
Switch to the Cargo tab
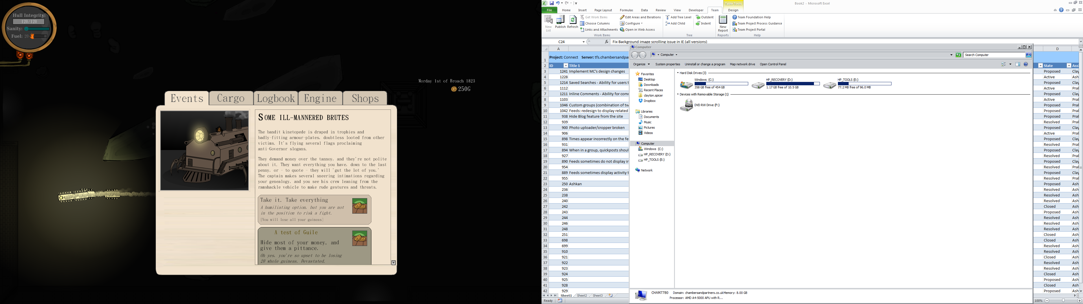pyautogui.click(x=231, y=98)
